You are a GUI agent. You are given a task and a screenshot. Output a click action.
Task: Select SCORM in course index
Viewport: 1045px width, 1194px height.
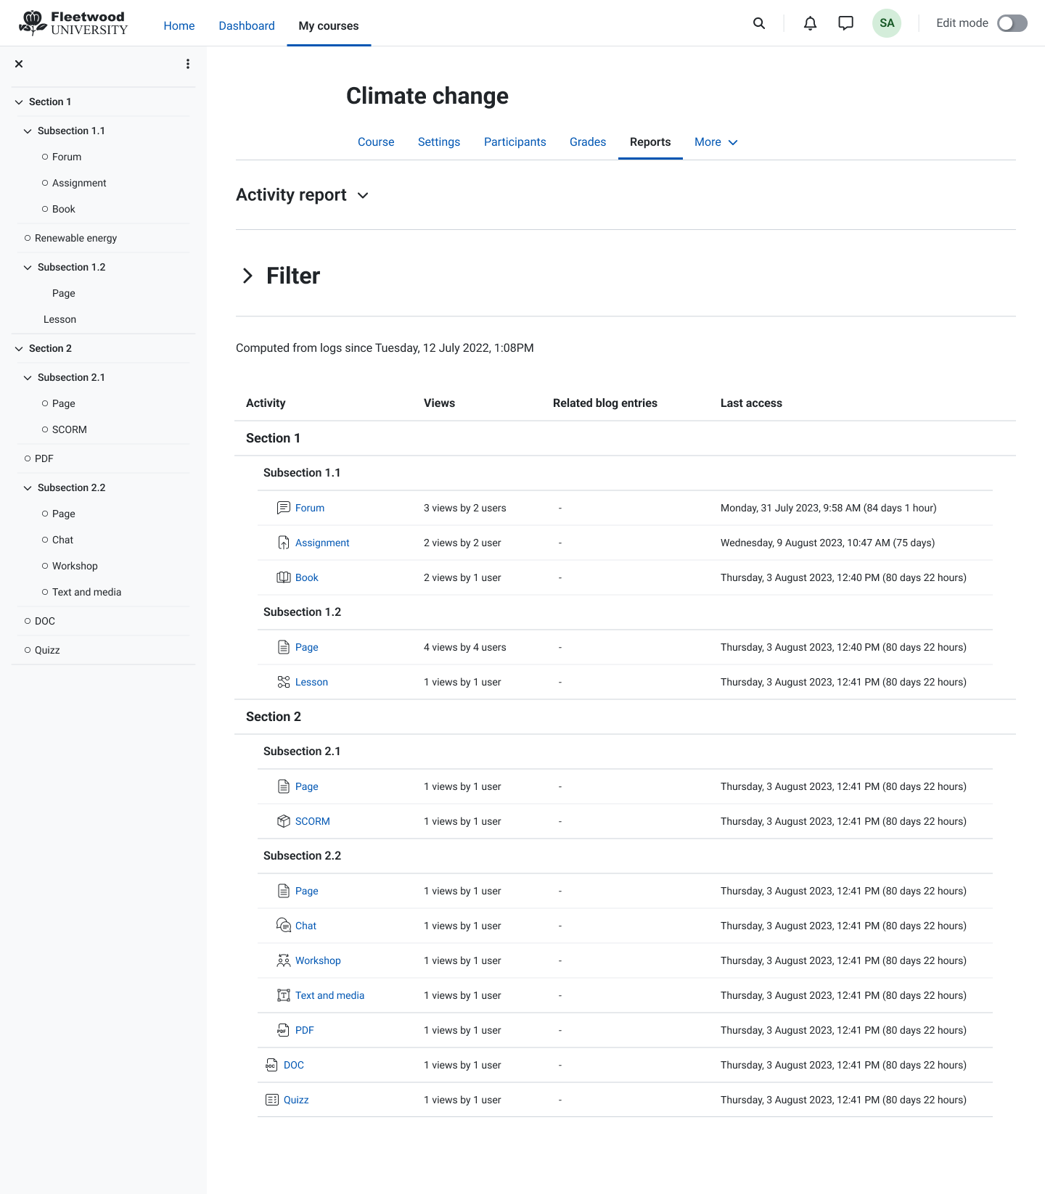click(x=70, y=429)
